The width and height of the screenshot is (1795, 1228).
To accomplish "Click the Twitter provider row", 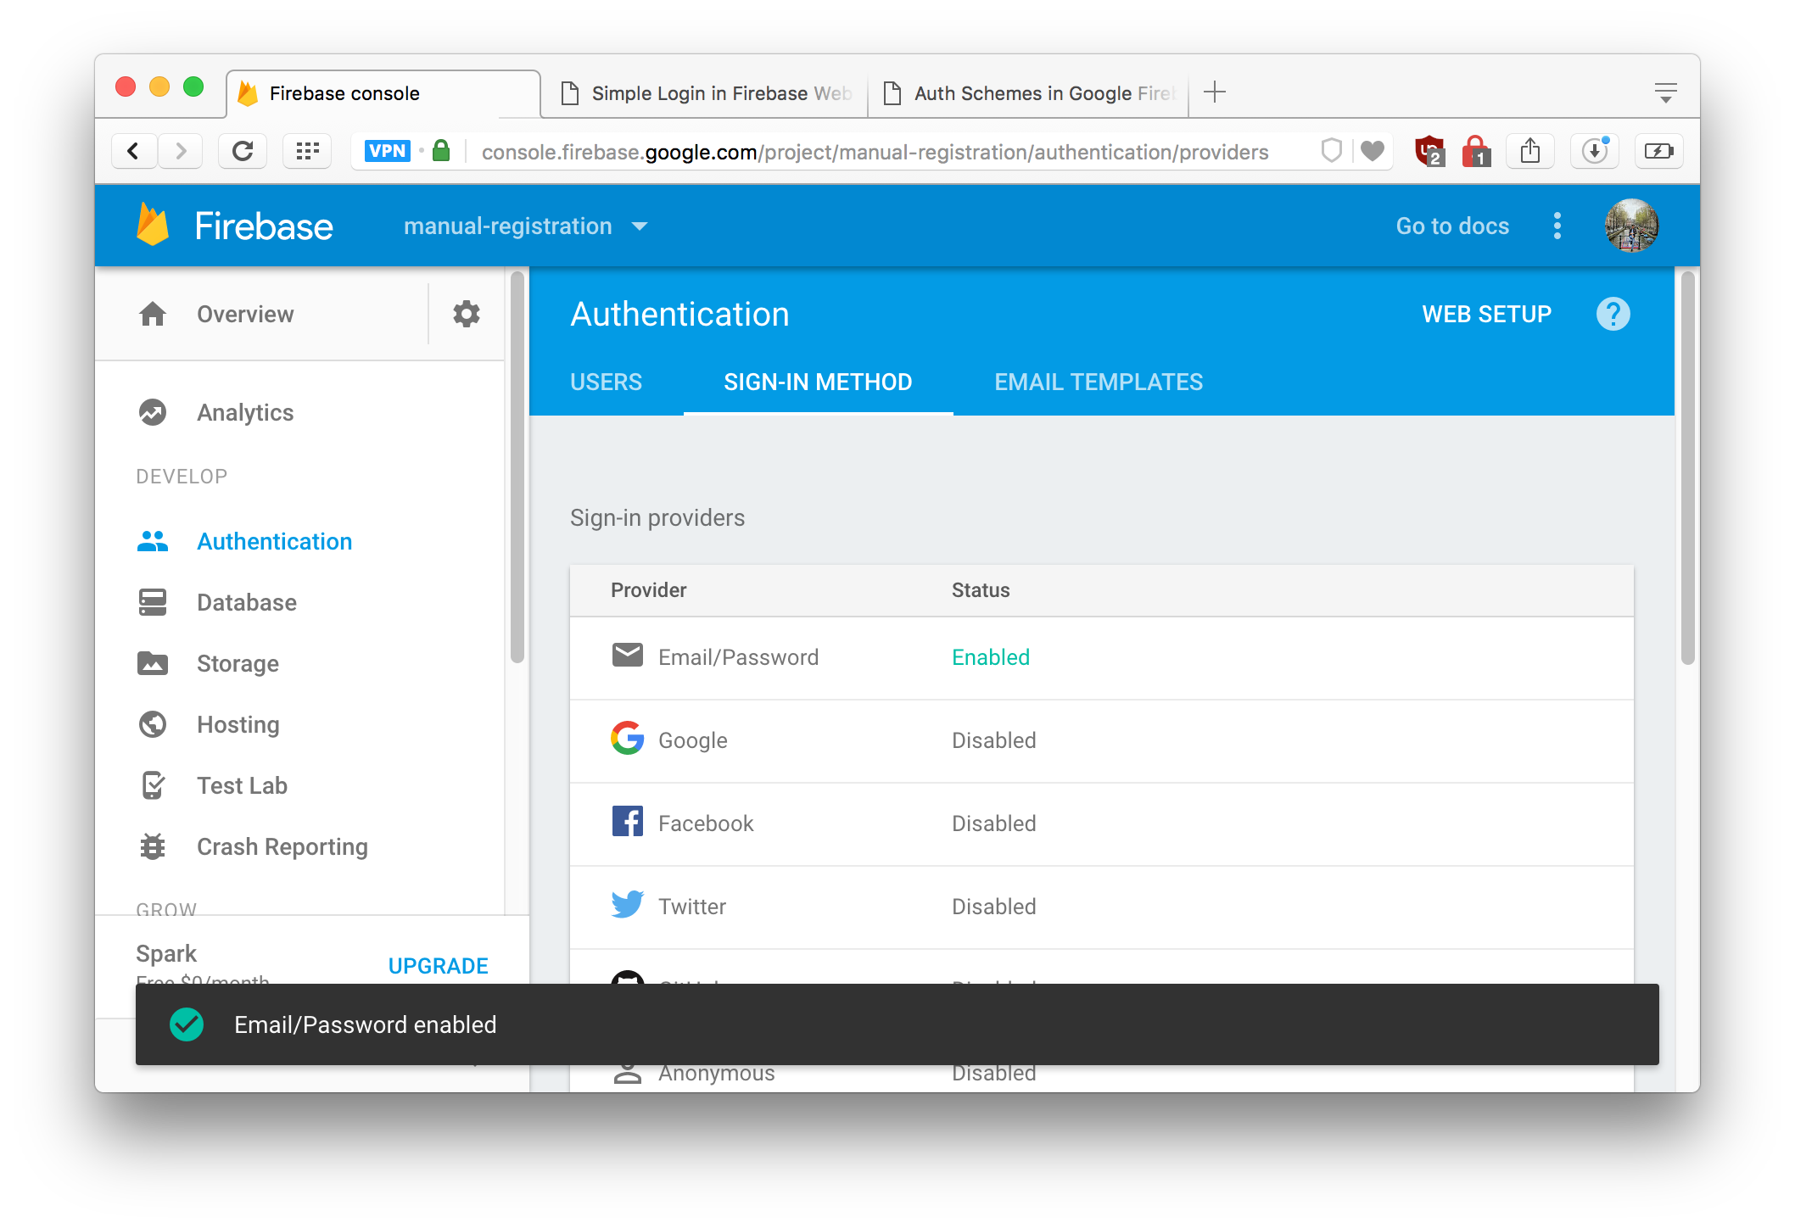I will click(1101, 907).
